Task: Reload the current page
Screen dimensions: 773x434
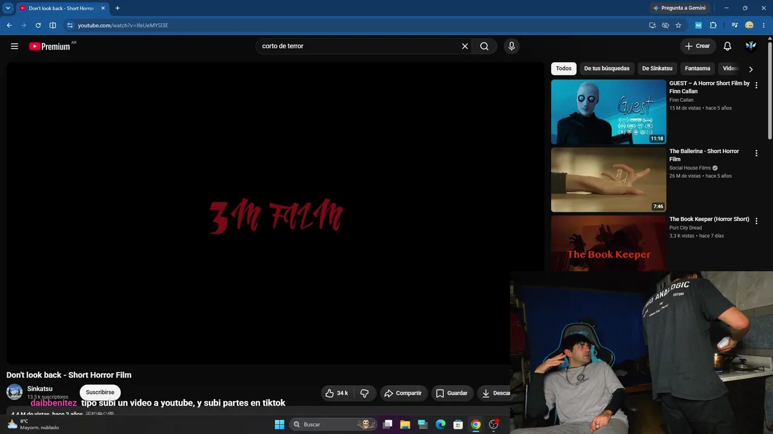Action: click(x=38, y=25)
